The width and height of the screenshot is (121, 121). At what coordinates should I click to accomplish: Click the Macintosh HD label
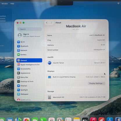(58, 97)
